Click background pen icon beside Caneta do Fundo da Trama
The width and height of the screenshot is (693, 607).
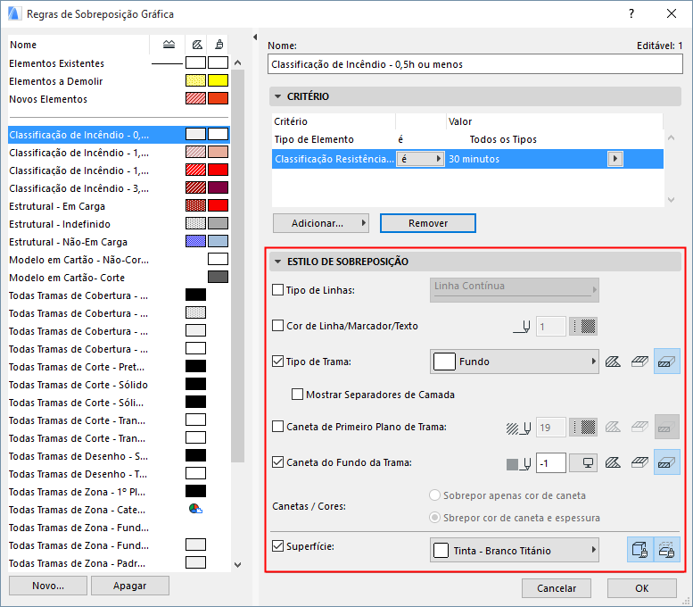518,463
